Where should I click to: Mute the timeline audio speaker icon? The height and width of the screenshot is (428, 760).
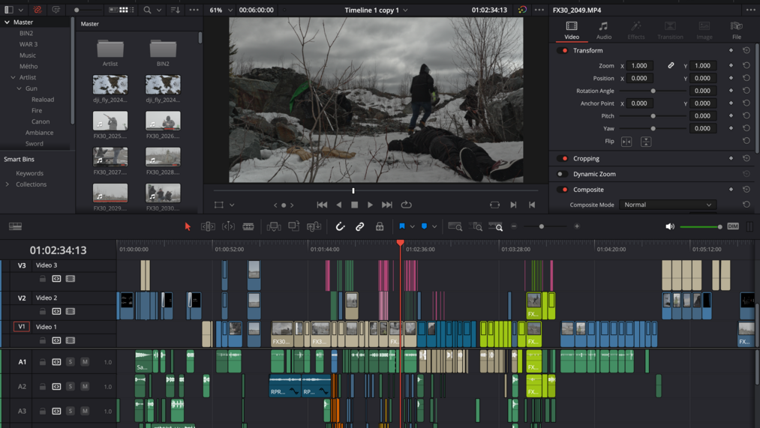(670, 226)
